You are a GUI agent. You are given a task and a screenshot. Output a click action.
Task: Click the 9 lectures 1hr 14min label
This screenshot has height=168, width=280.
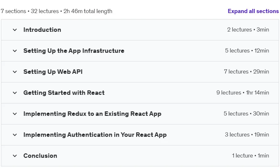point(243,93)
